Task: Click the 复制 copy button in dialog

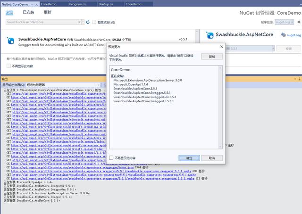Action: pyautogui.click(x=212, y=57)
